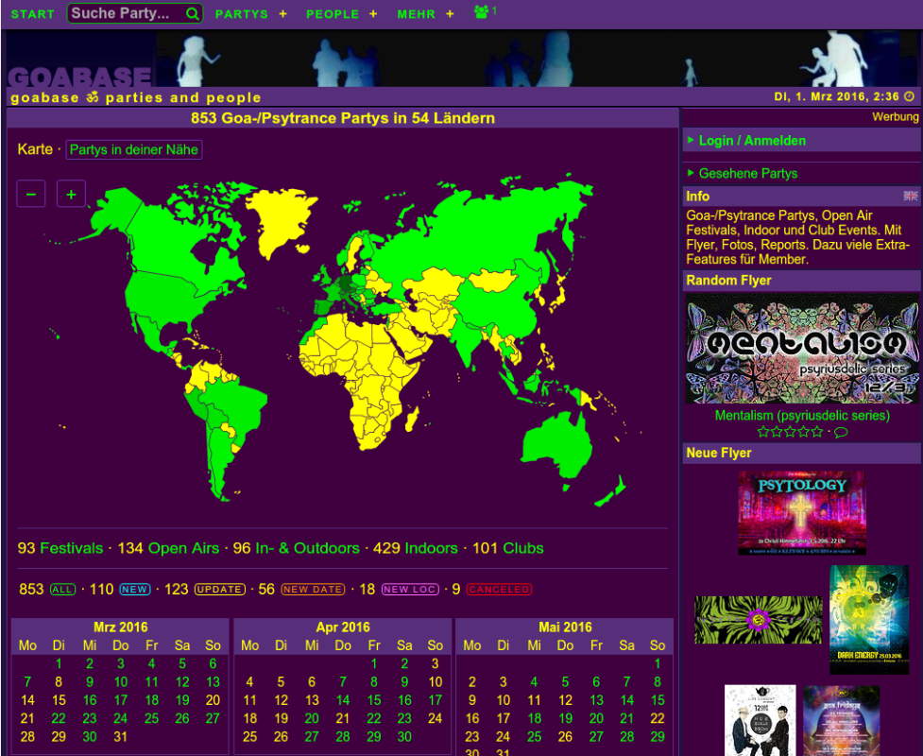Filter parties by the UPDATE badge
The height and width of the screenshot is (756, 923).
(x=219, y=590)
